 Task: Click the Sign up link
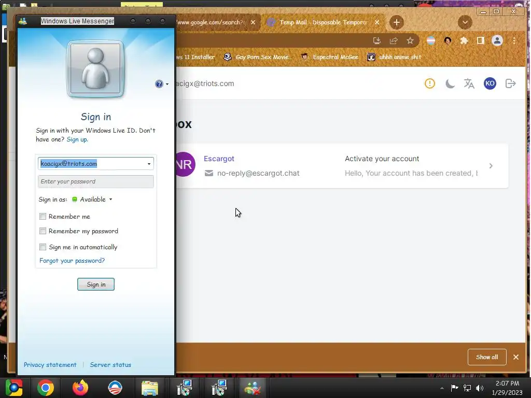[77, 139]
